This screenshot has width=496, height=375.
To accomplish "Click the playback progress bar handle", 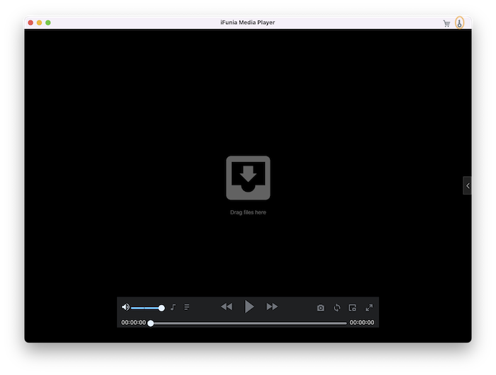I will (x=151, y=323).
